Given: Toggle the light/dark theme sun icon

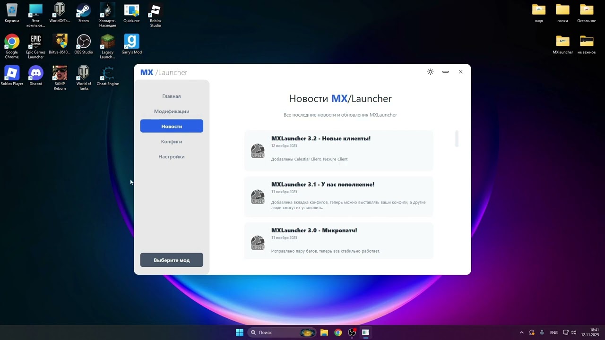Looking at the screenshot, I should tap(430, 72).
